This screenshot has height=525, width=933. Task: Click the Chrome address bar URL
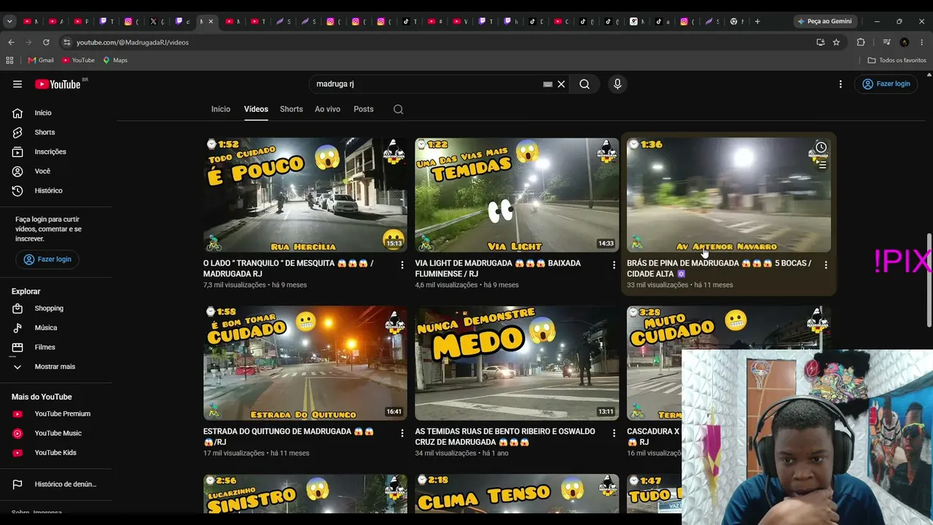click(133, 42)
